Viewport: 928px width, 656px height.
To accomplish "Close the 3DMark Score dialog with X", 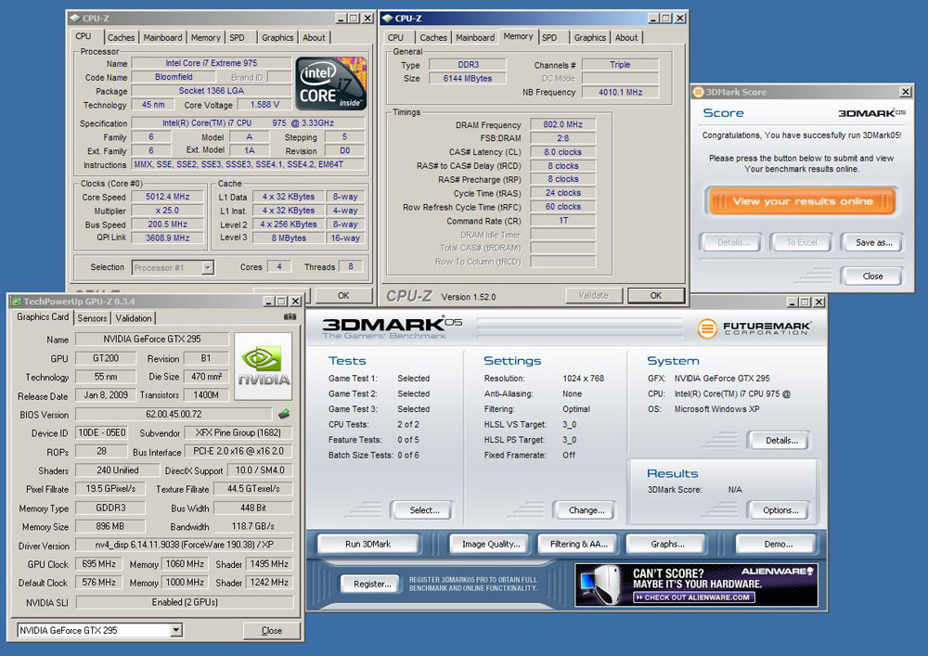I will tap(906, 92).
